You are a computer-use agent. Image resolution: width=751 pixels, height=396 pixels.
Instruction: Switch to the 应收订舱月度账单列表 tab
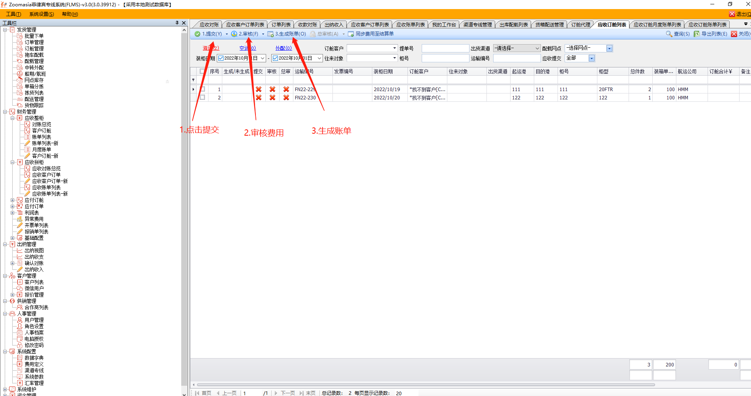(x=657, y=24)
